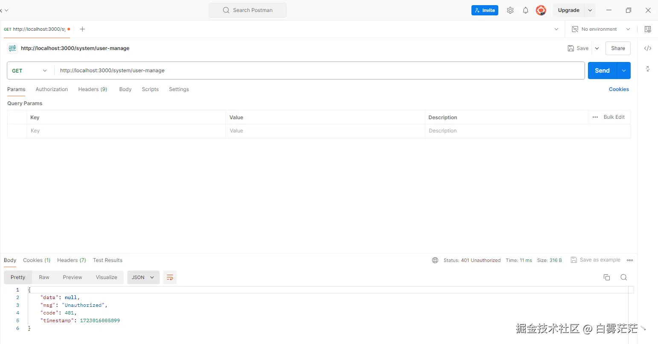Switch to the Params tab
Viewport: 658px width, 344px height.
(16, 89)
